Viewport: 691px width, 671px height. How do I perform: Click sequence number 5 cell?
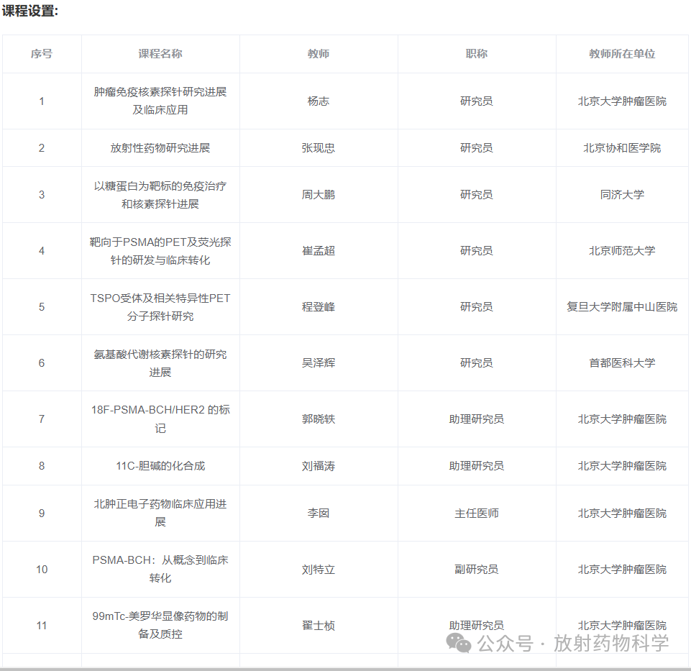coord(42,307)
